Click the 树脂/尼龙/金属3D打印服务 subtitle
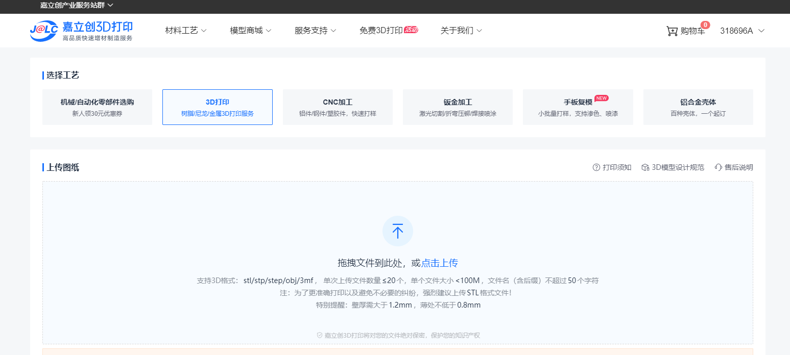Viewport: 790px width, 355px height. 218,114
